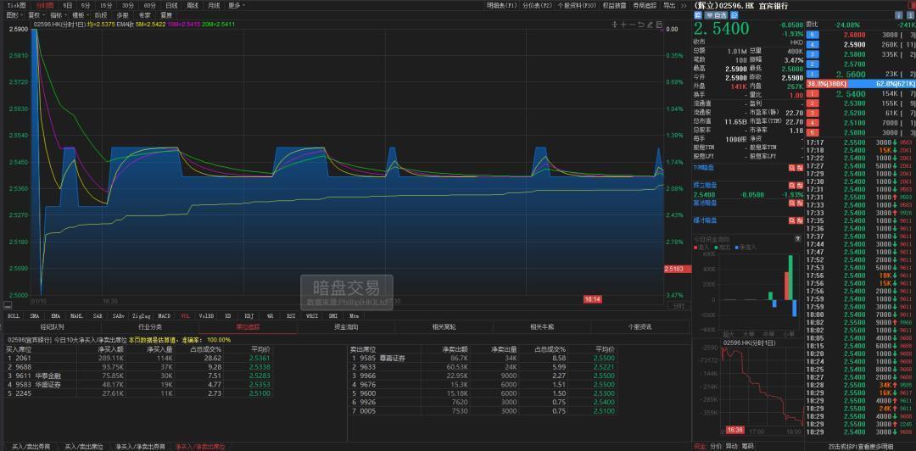
Task: Open the 指标 indicators dropdown
Action: pyautogui.click(x=58, y=15)
